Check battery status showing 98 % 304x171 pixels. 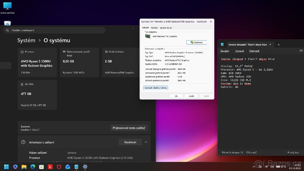[281, 167]
